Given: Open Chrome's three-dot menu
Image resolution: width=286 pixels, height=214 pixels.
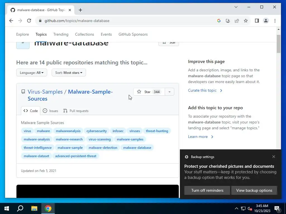Looking at the screenshot, I should tap(275, 21).
